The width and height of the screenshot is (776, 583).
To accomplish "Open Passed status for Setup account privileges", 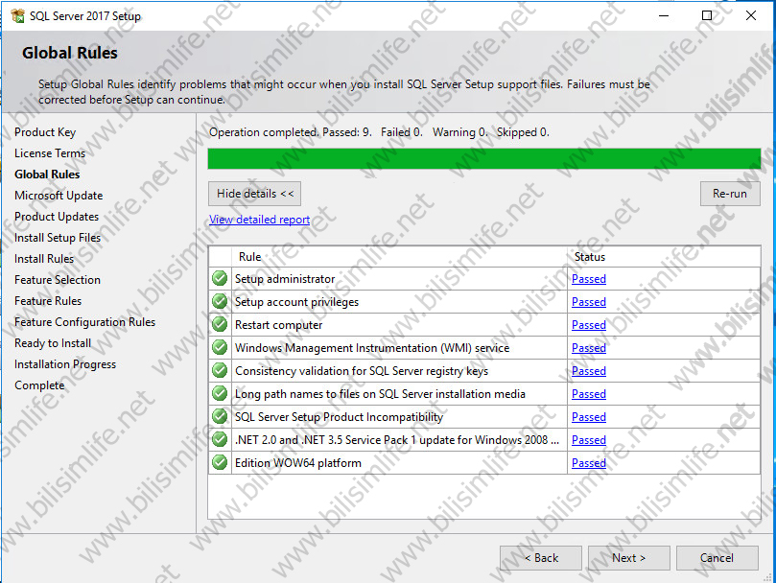I will click(588, 301).
